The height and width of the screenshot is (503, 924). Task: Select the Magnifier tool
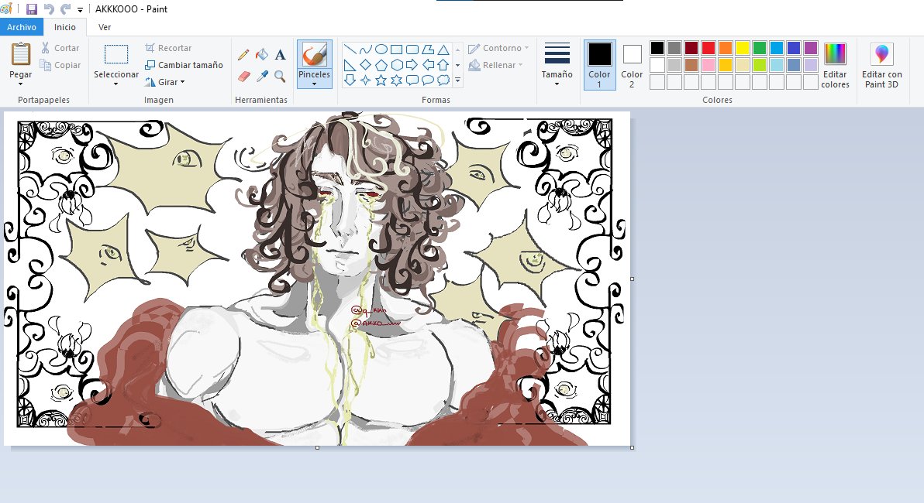[x=281, y=76]
